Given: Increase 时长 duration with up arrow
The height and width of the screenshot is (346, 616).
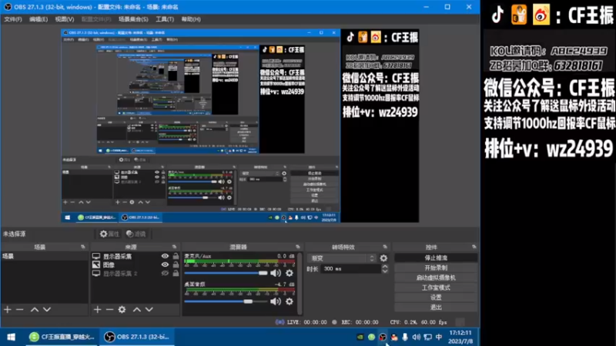Looking at the screenshot, I should click(x=385, y=266).
